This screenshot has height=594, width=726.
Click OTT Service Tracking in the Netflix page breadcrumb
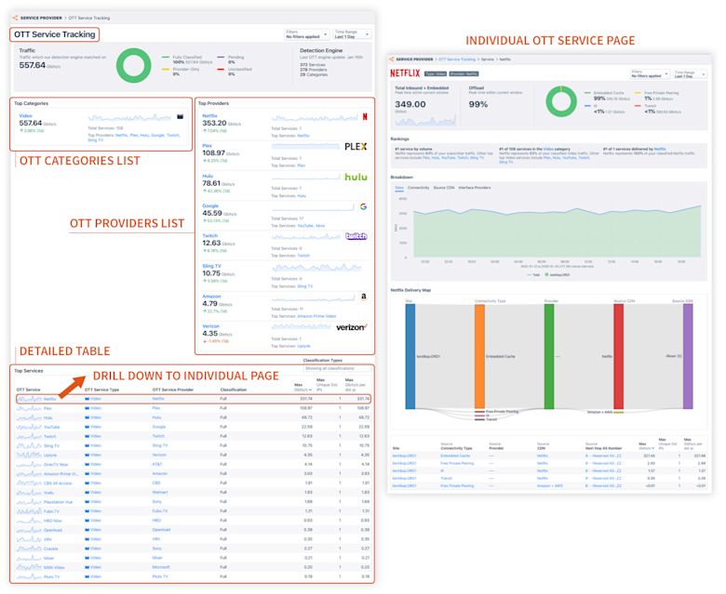click(x=457, y=59)
